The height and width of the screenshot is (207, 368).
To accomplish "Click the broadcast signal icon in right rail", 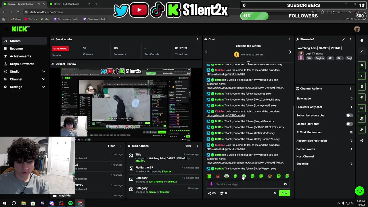I will pos(362,108).
